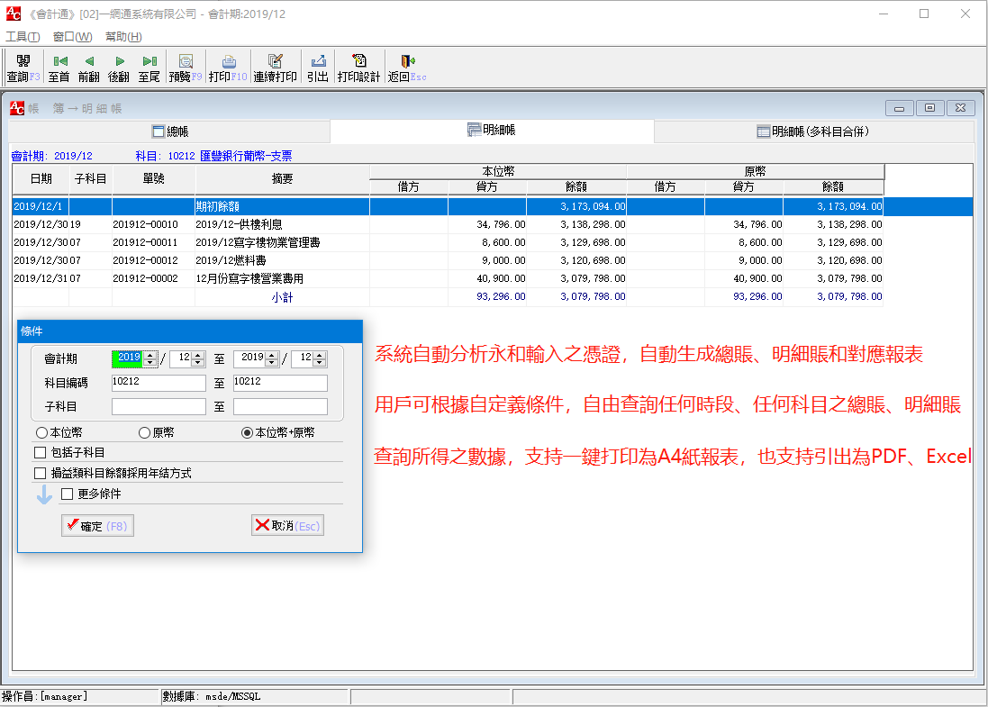Open the 打印設計 print design tool

(x=358, y=66)
